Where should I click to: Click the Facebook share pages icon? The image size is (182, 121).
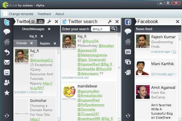click(x=128, y=72)
